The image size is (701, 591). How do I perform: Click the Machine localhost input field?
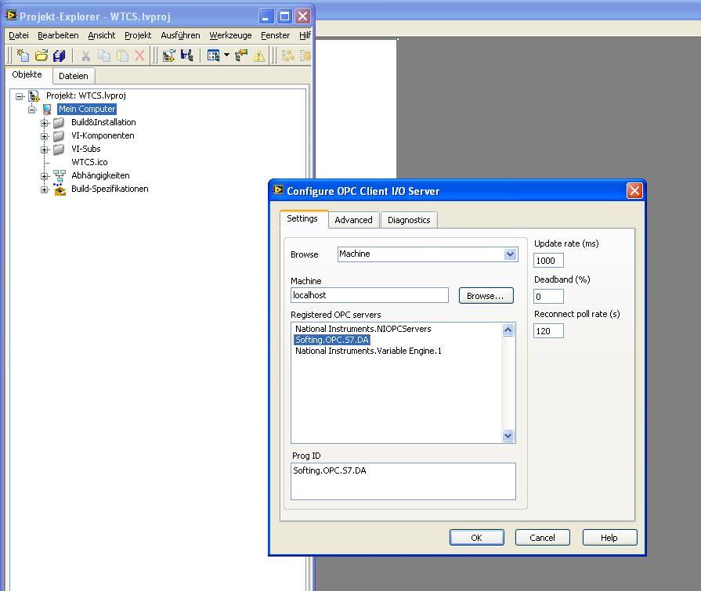(369, 295)
